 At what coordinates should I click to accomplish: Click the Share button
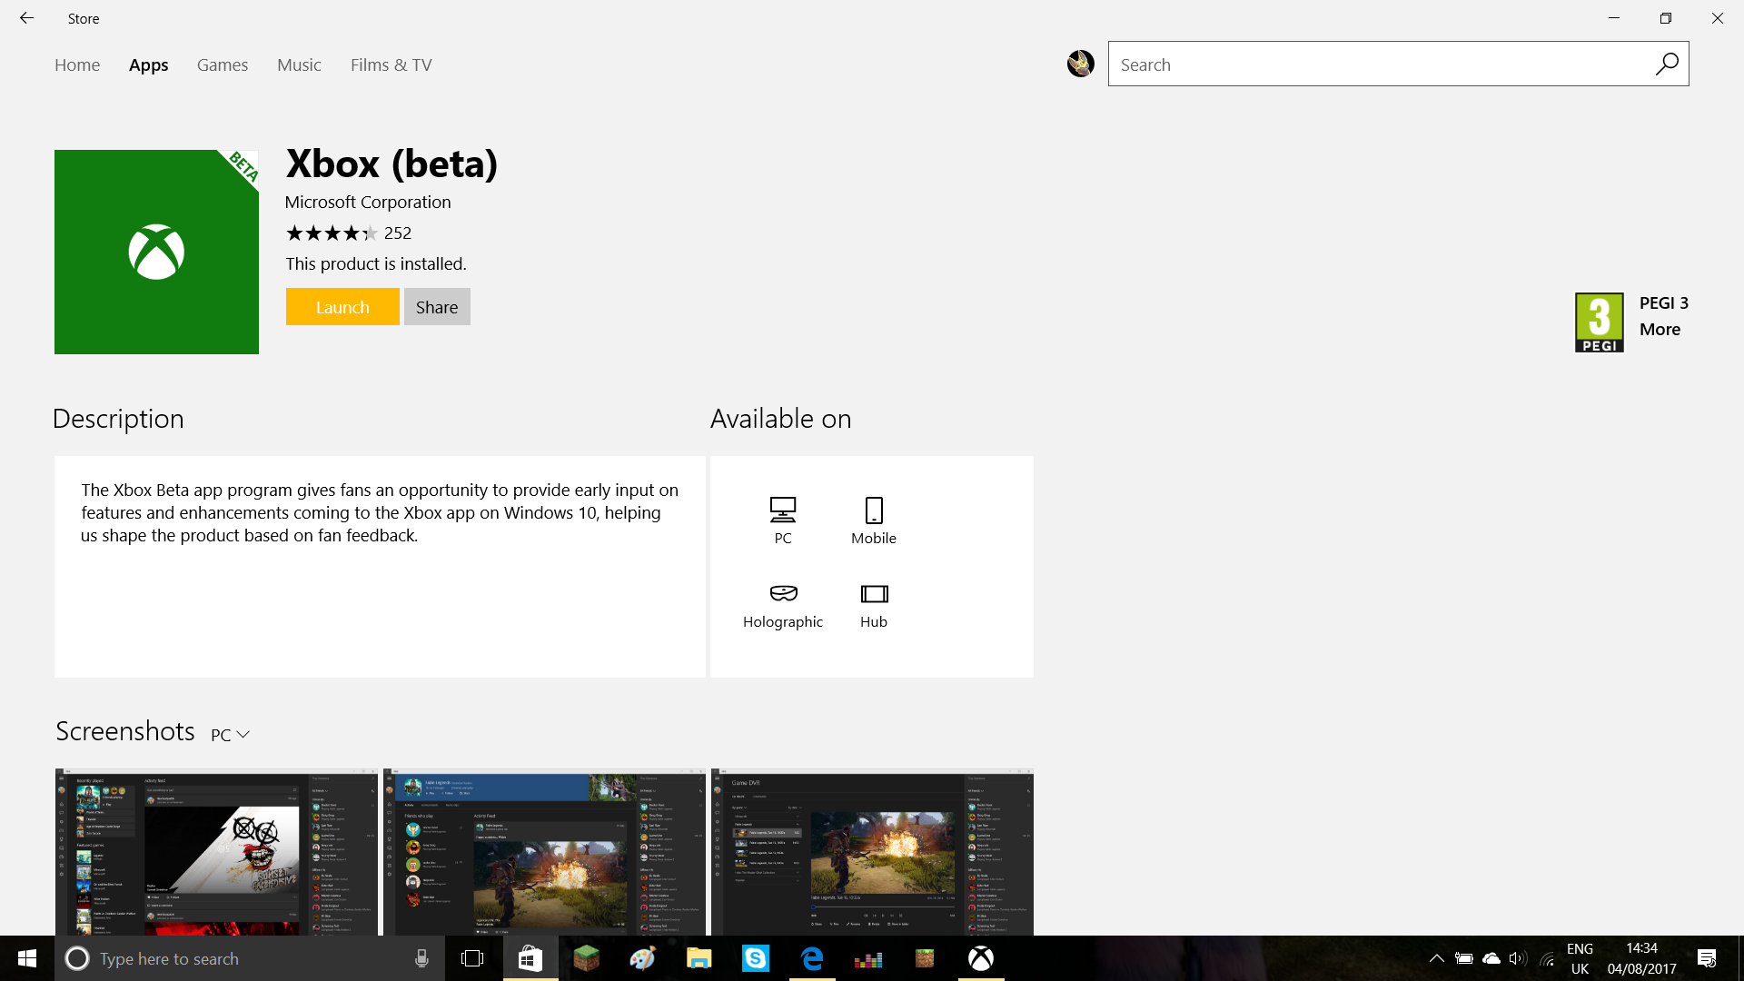point(437,307)
